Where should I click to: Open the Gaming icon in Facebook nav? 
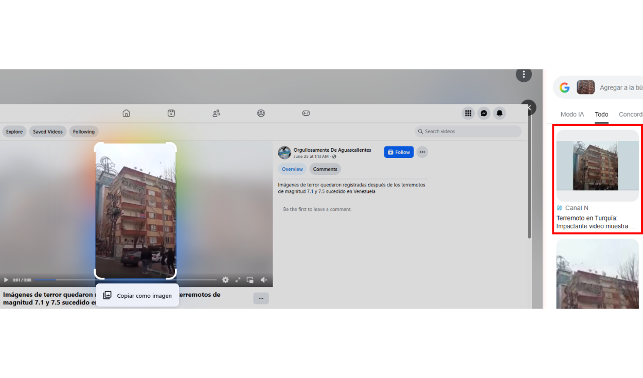pos(306,113)
